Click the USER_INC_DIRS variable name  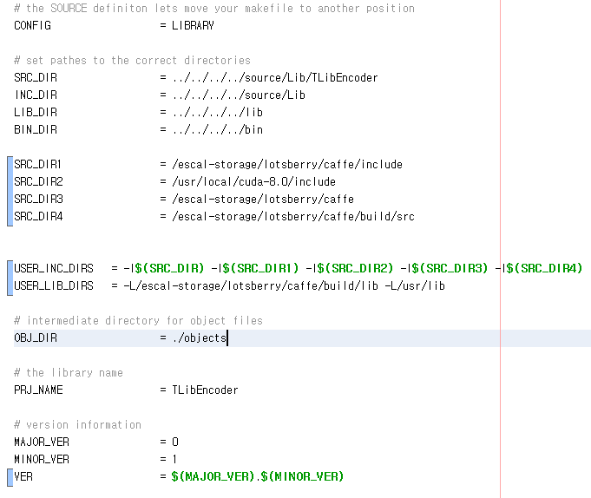(54, 268)
